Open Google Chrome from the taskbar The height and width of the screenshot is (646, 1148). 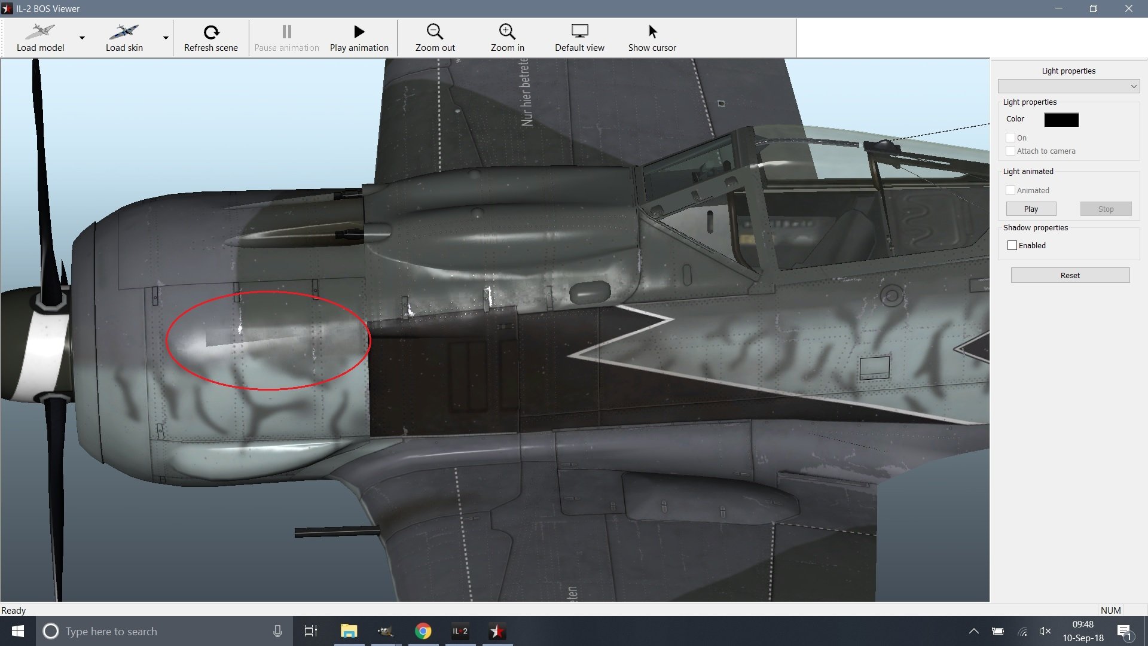[x=423, y=631]
